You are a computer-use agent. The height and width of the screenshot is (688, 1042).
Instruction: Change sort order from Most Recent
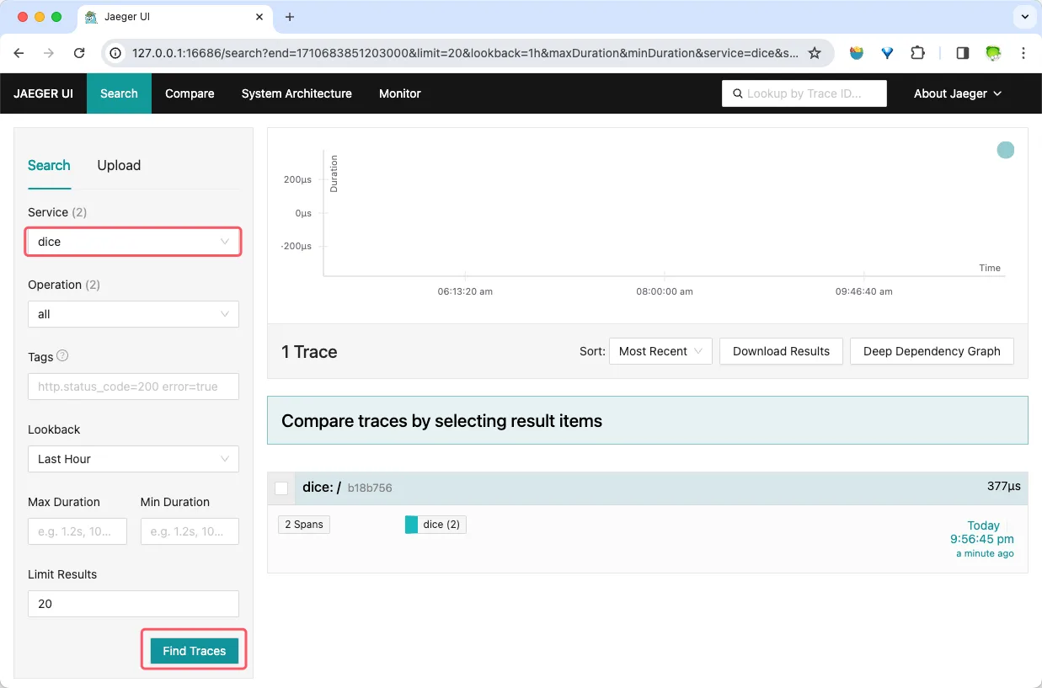pyautogui.click(x=661, y=351)
